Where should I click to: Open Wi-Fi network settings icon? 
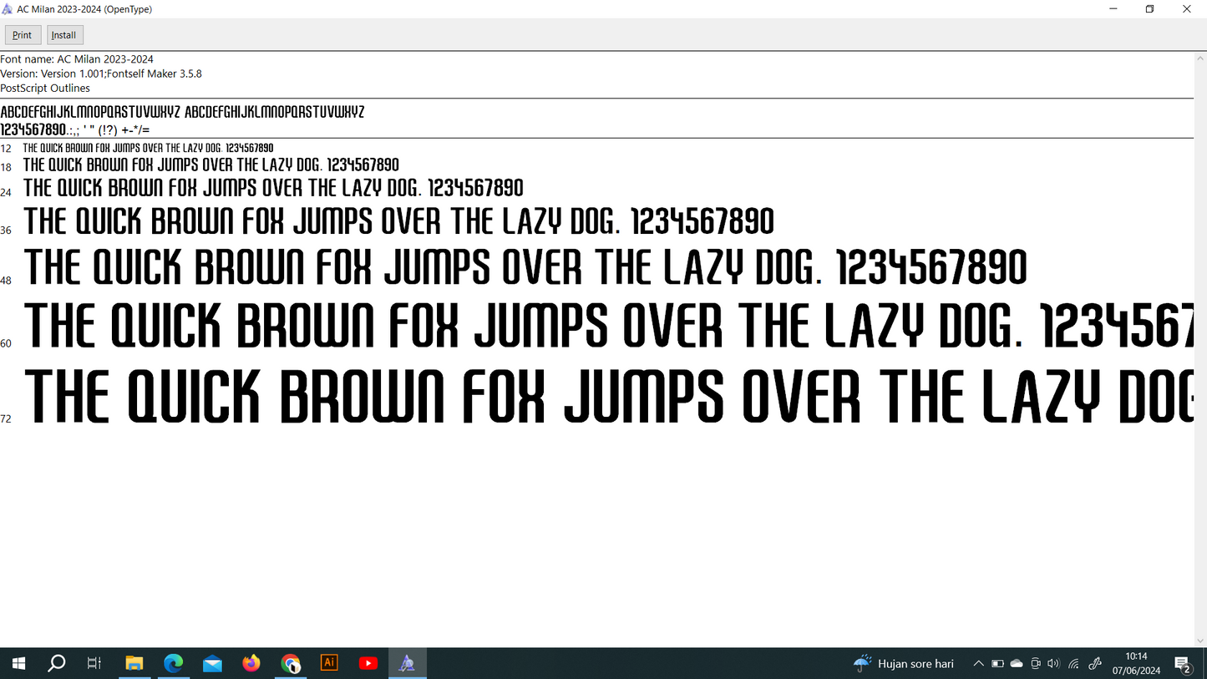tap(1074, 664)
